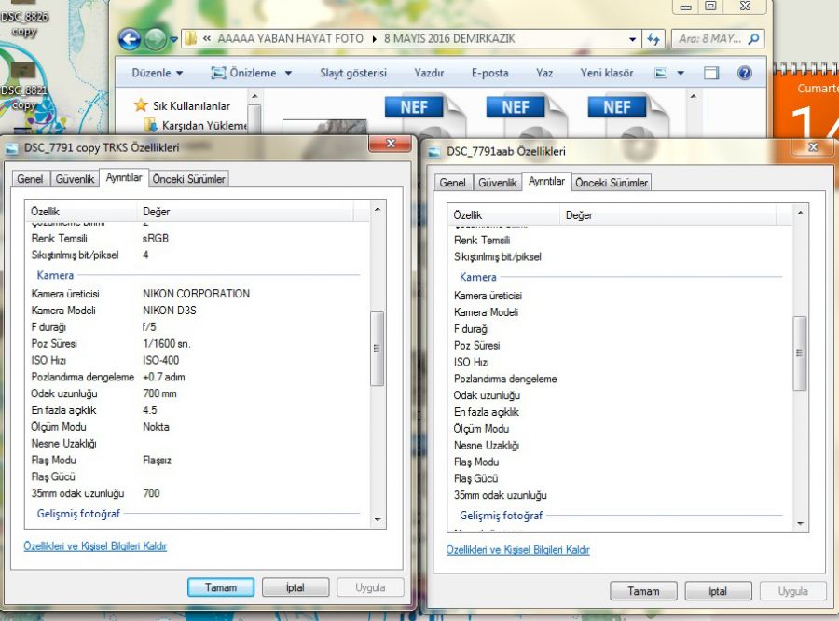This screenshot has height=621, width=839.
Task: Click the refresh icon beside address bar
Action: (x=653, y=39)
